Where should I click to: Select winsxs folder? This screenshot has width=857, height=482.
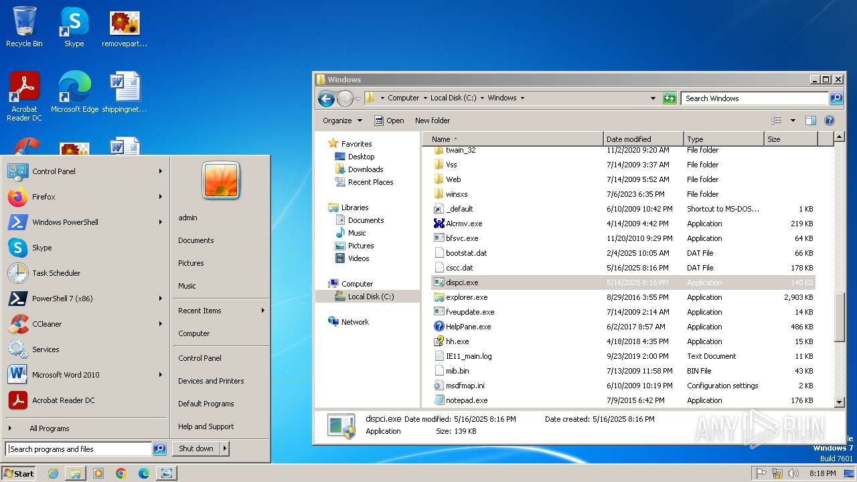coord(451,194)
